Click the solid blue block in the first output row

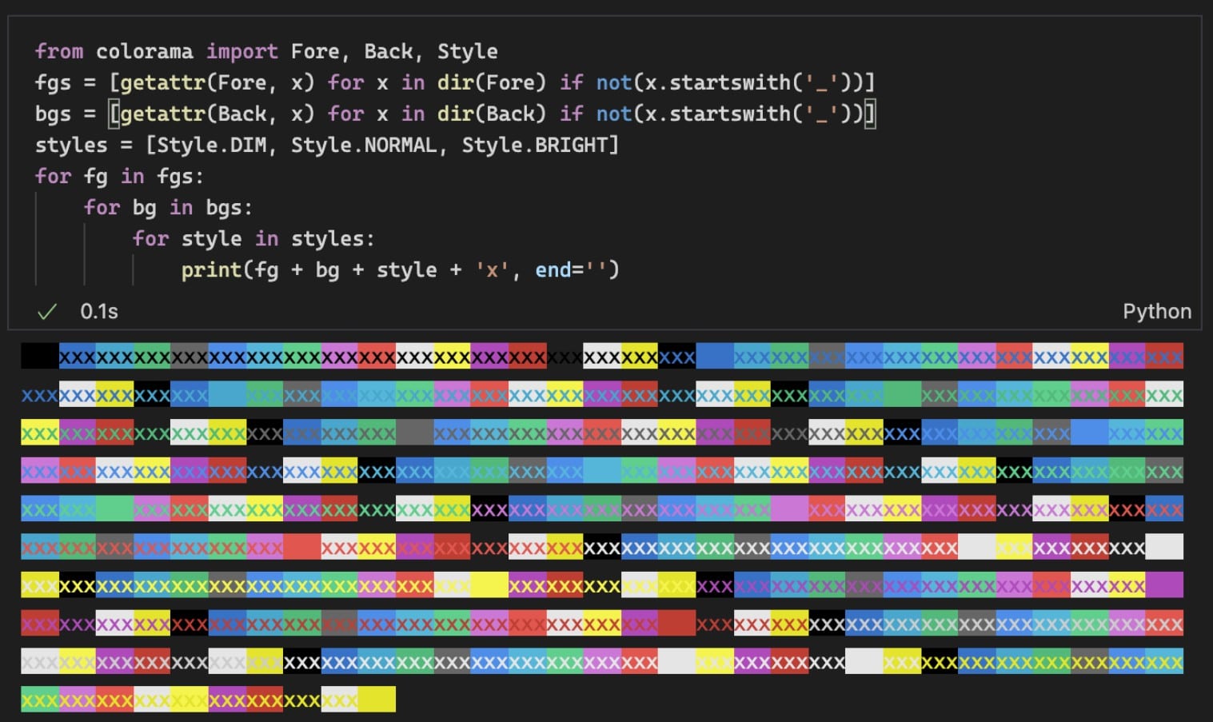(715, 357)
